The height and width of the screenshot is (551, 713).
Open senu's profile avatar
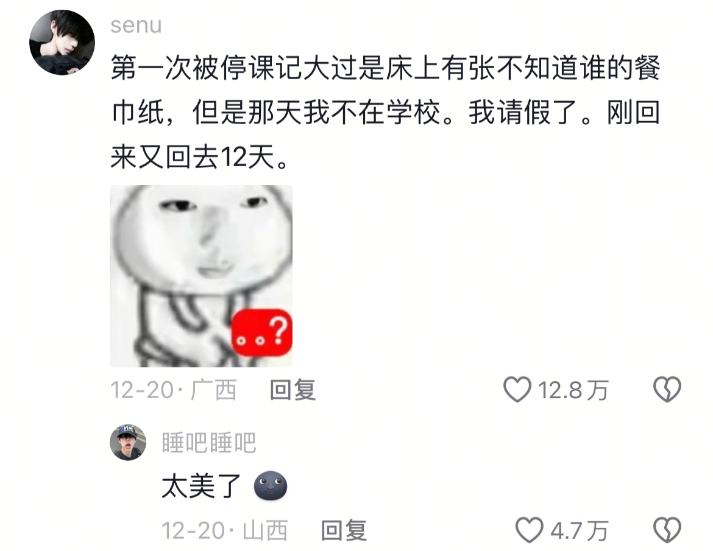click(x=62, y=42)
